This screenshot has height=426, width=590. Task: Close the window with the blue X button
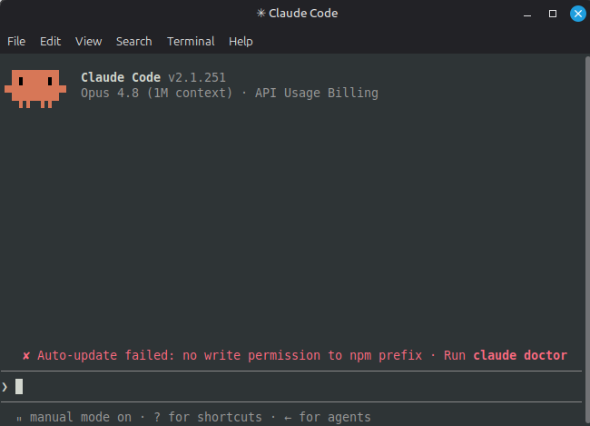[x=578, y=14]
